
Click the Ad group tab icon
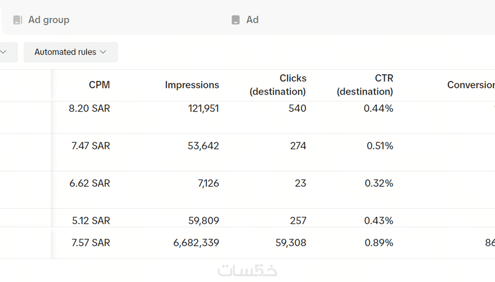coord(17,20)
